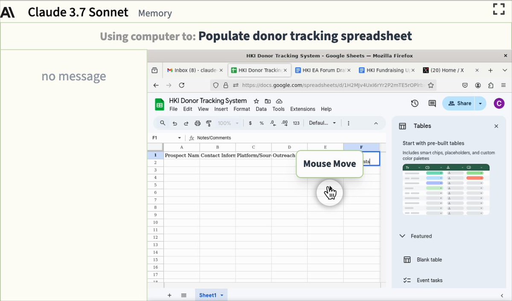Open the 100% zoom dropdown
The height and width of the screenshot is (301, 512).
click(x=228, y=123)
